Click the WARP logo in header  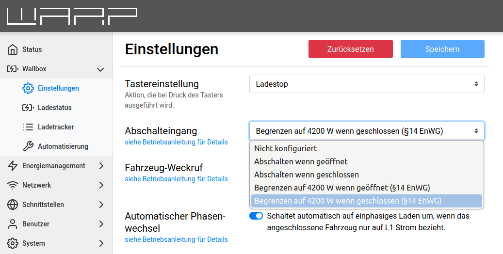click(71, 16)
